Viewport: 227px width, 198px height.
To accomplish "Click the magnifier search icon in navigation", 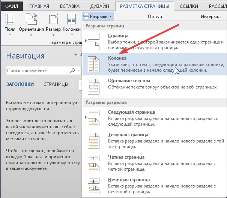I will coord(72,70).
